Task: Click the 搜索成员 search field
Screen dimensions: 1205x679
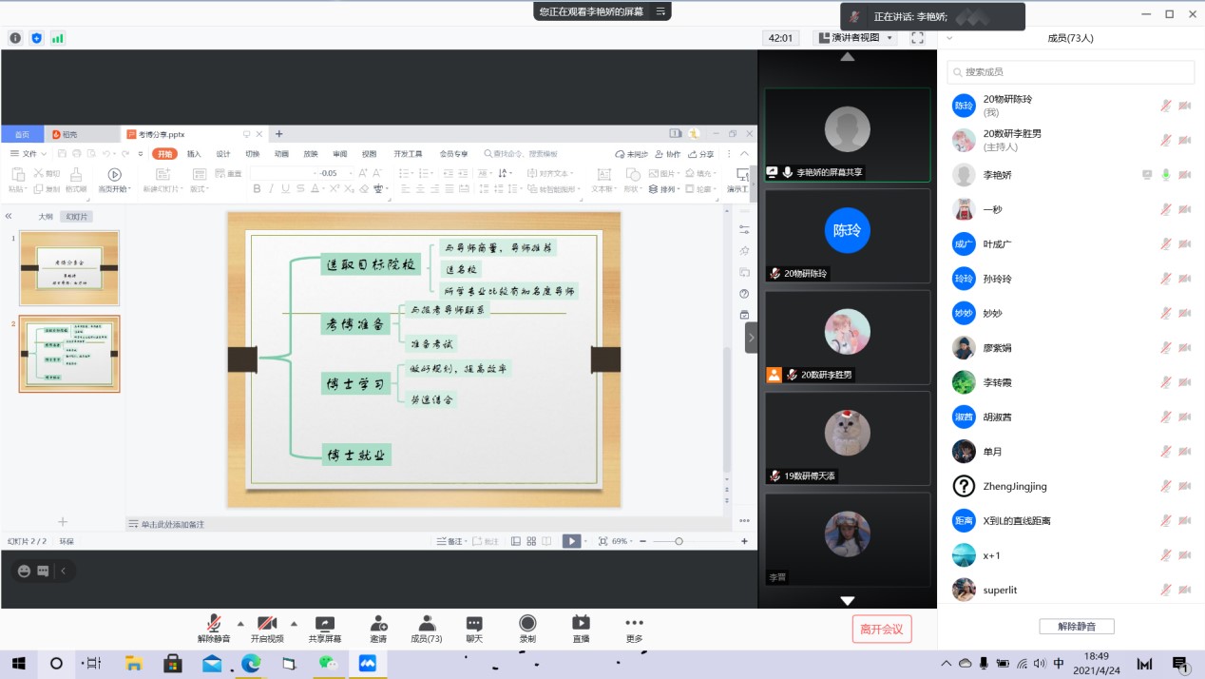Action: (1071, 71)
